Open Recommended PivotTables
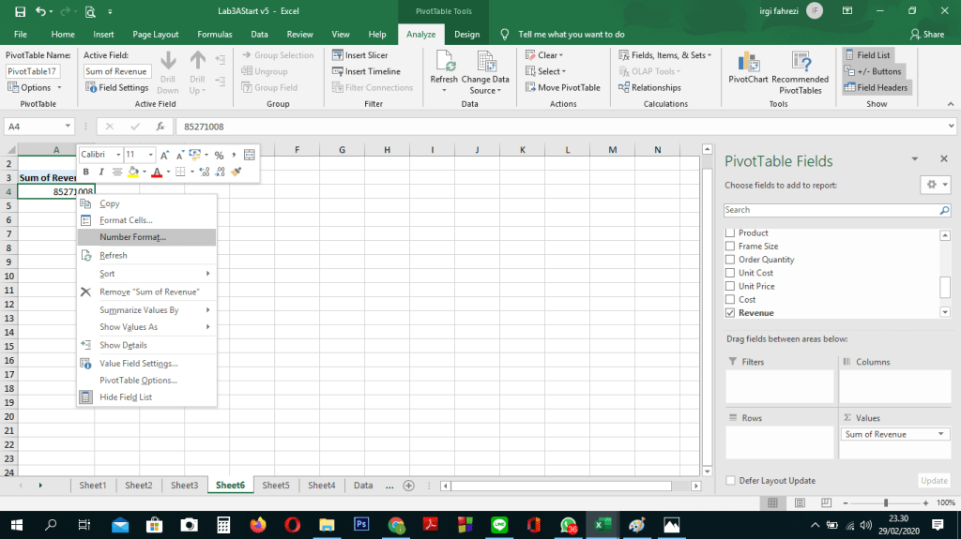961x539 pixels. pyautogui.click(x=800, y=68)
